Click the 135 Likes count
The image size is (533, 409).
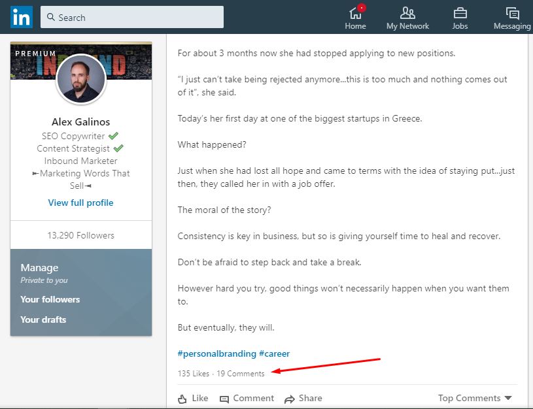point(193,374)
